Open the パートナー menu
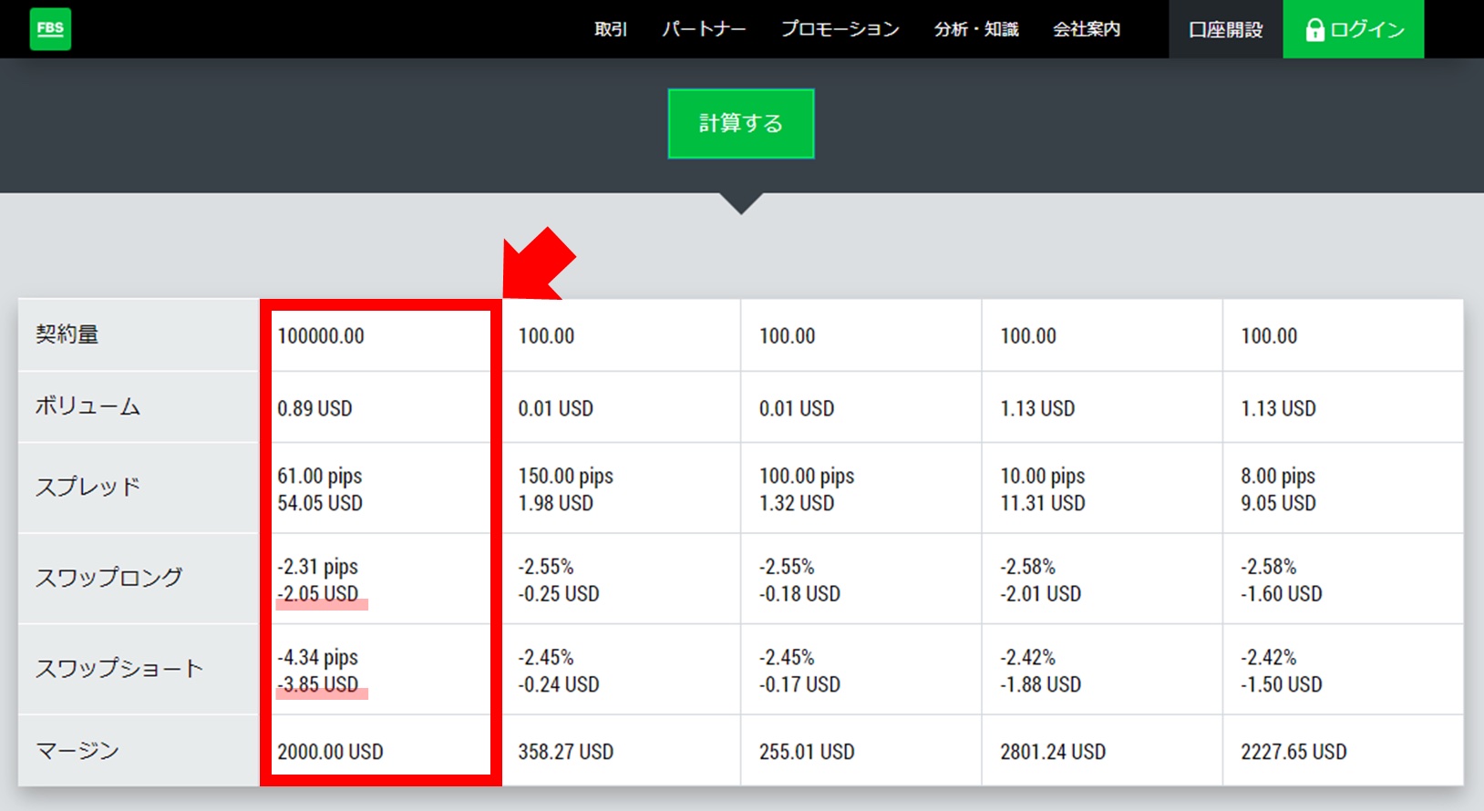The height and width of the screenshot is (811, 1484). (x=704, y=29)
